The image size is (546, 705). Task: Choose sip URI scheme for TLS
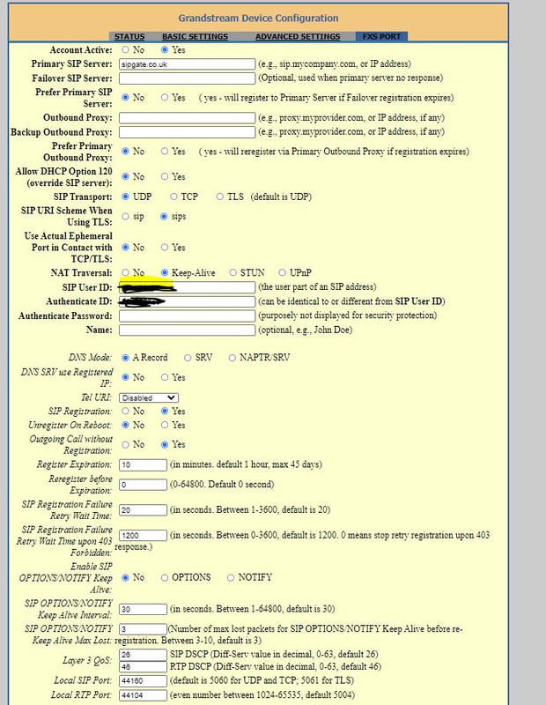(125, 217)
